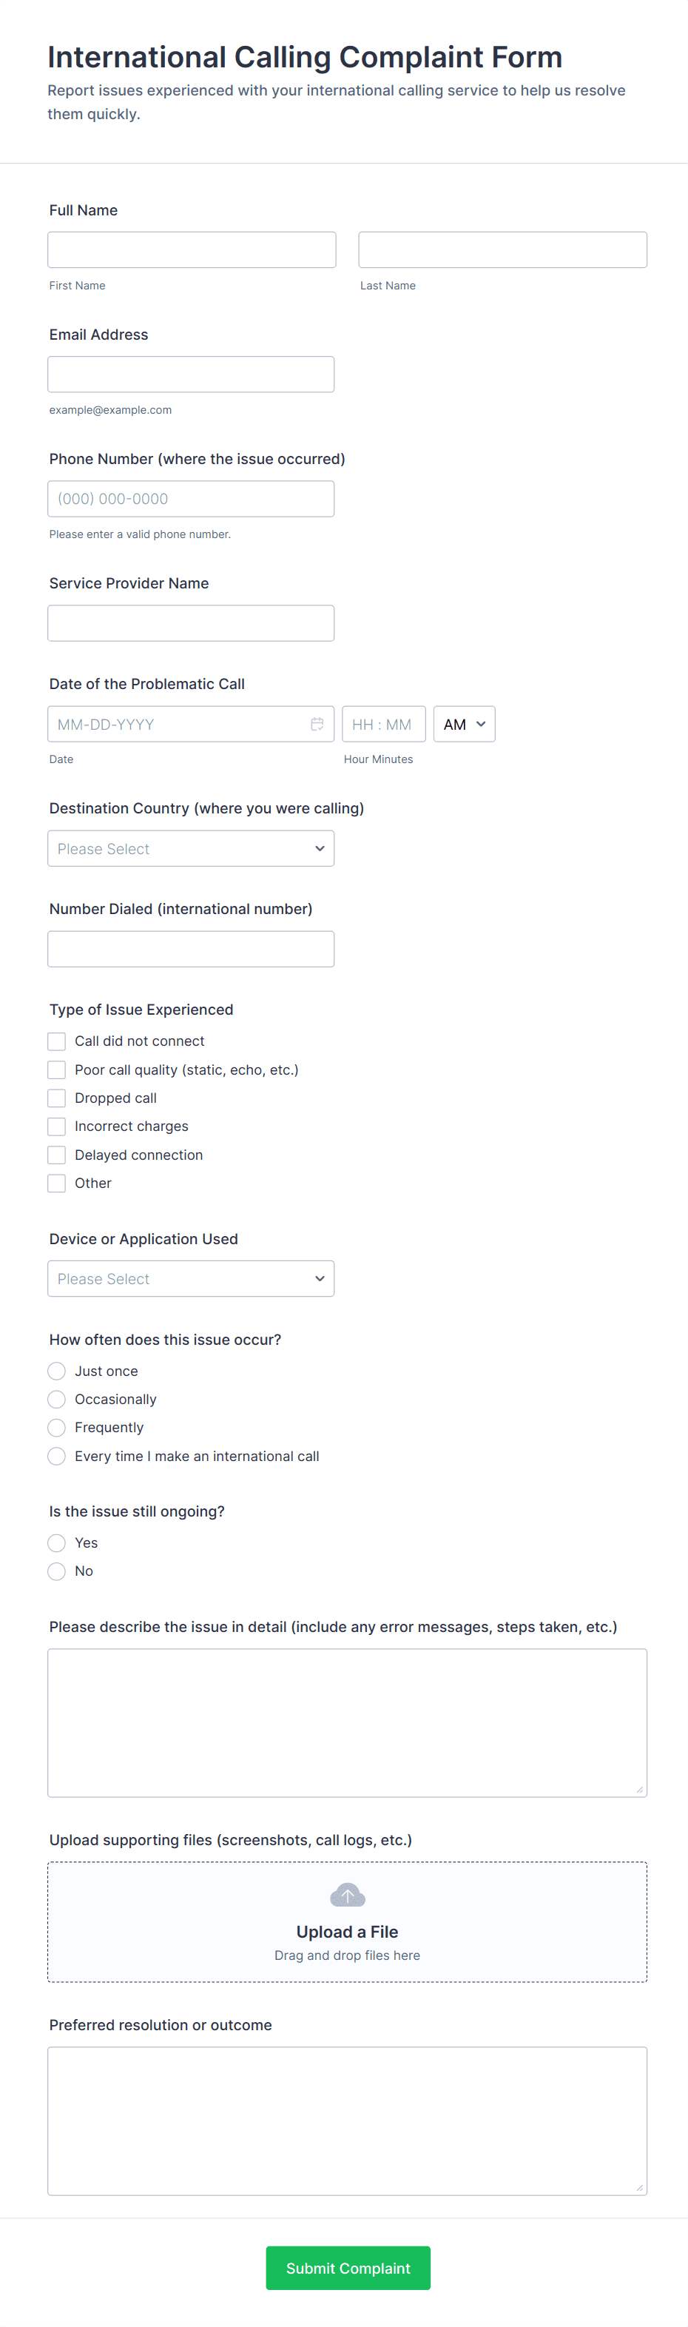This screenshot has width=688, height=2327.
Task: Click the Service Provider Name field
Action: [x=191, y=623]
